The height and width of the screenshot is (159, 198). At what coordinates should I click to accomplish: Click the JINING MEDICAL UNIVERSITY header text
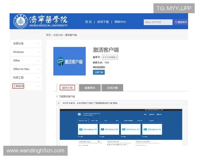click(x=48, y=26)
